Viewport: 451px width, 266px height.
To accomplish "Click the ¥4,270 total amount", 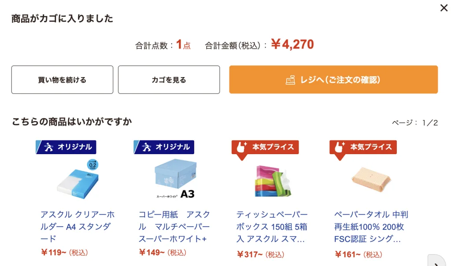I will click(x=292, y=44).
